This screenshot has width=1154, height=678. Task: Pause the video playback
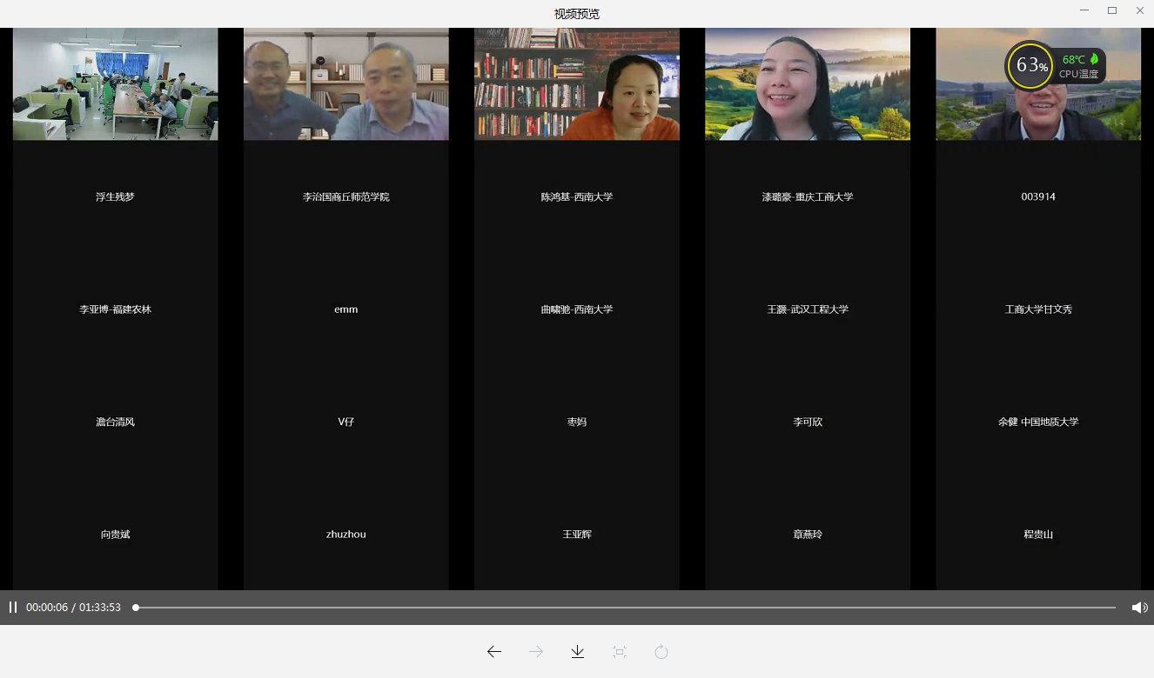click(13, 608)
